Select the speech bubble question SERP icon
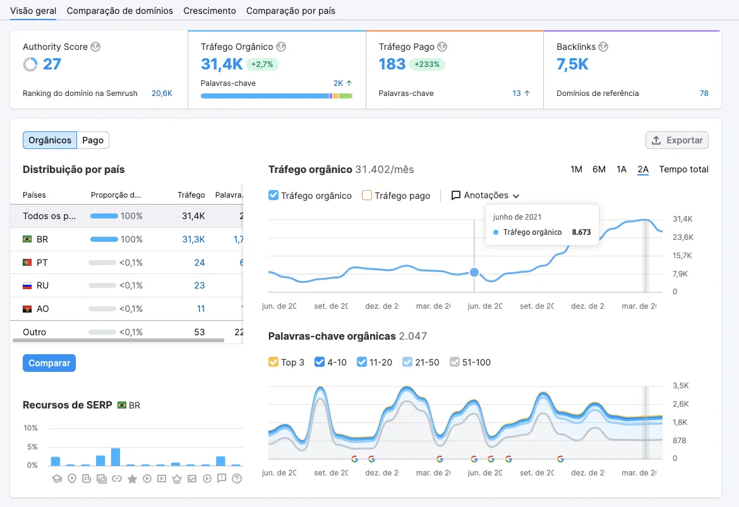 coord(222,479)
